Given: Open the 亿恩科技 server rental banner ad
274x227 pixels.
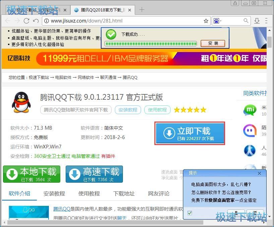Looking at the screenshot, I should [x=134, y=59].
